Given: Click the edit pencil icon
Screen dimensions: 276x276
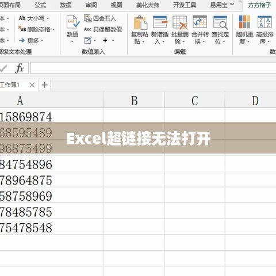Looking at the screenshot, I should coord(88,40).
